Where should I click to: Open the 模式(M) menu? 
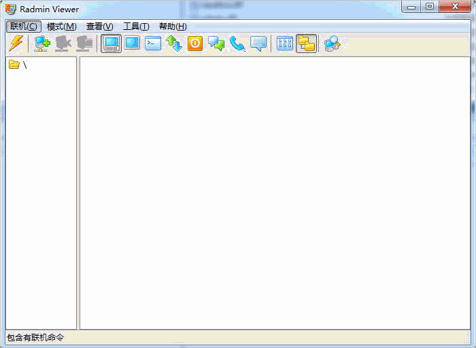[x=62, y=27]
